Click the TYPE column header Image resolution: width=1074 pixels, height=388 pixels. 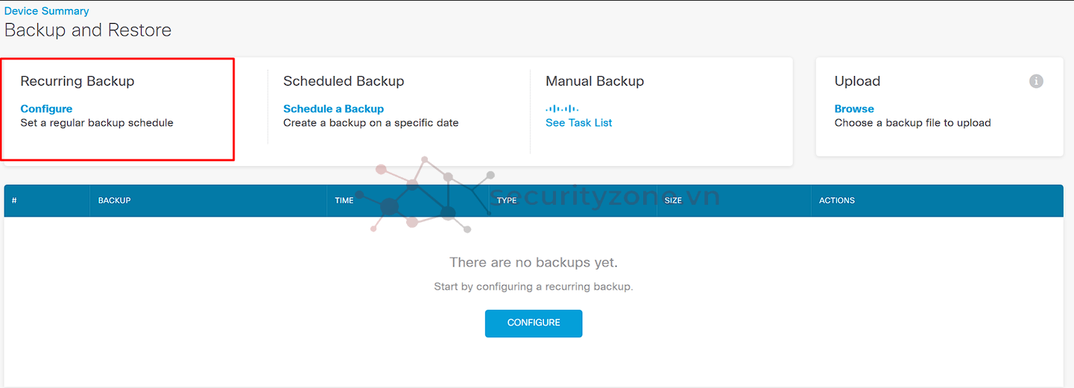507,200
